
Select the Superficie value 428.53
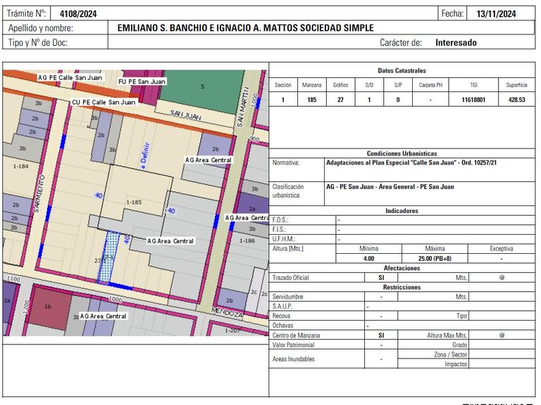[516, 100]
